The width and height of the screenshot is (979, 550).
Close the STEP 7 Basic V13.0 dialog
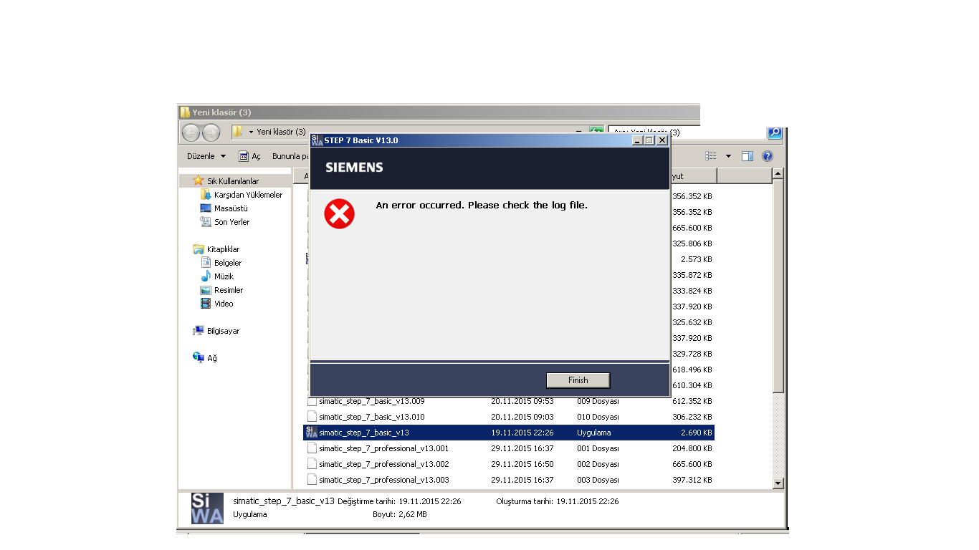click(662, 140)
